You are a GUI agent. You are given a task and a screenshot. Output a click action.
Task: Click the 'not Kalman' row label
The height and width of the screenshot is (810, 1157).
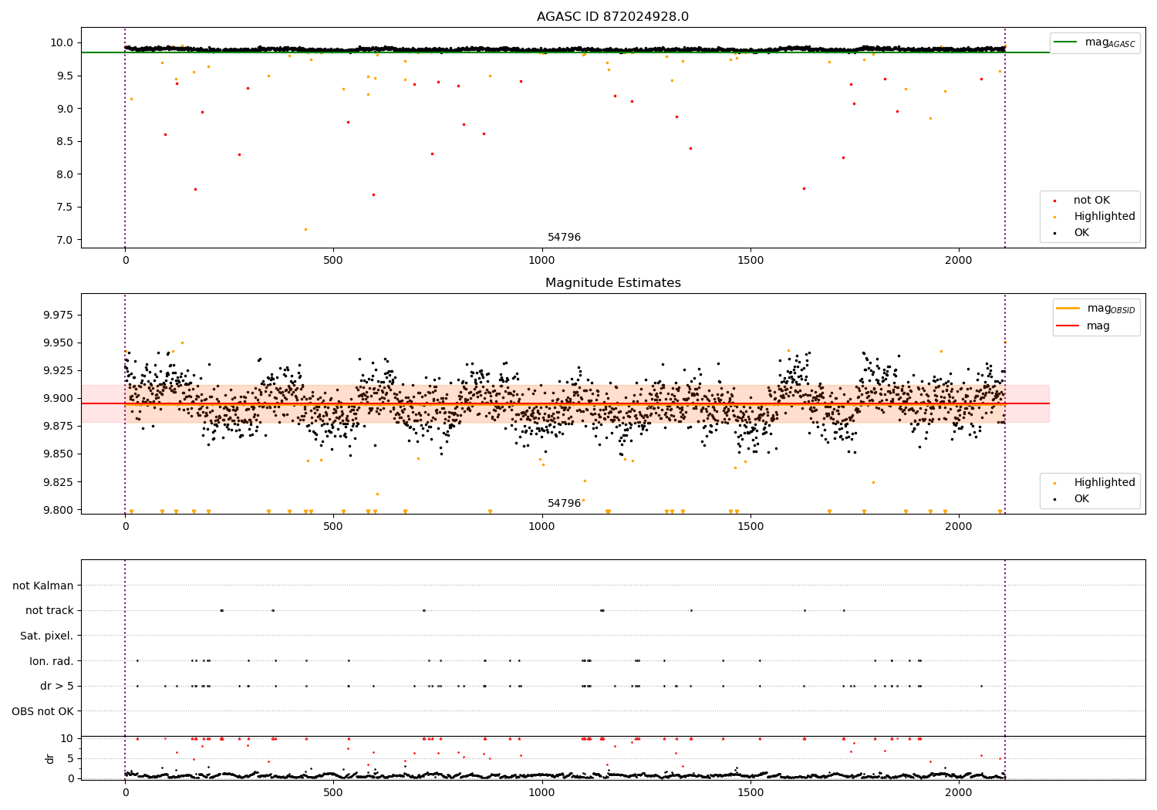point(43,586)
